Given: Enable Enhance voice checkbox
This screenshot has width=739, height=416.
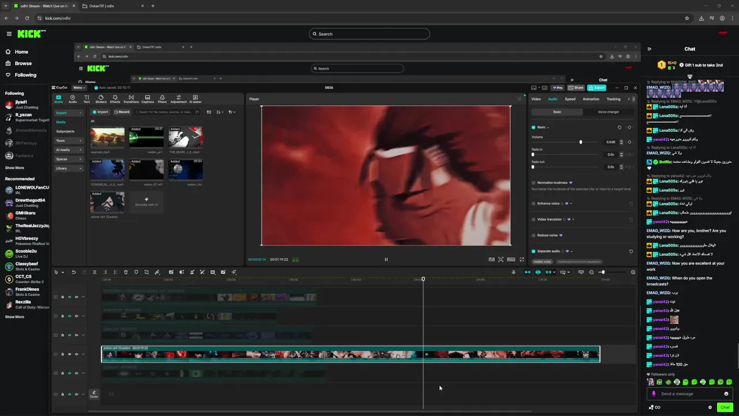Looking at the screenshot, I should click(533, 203).
